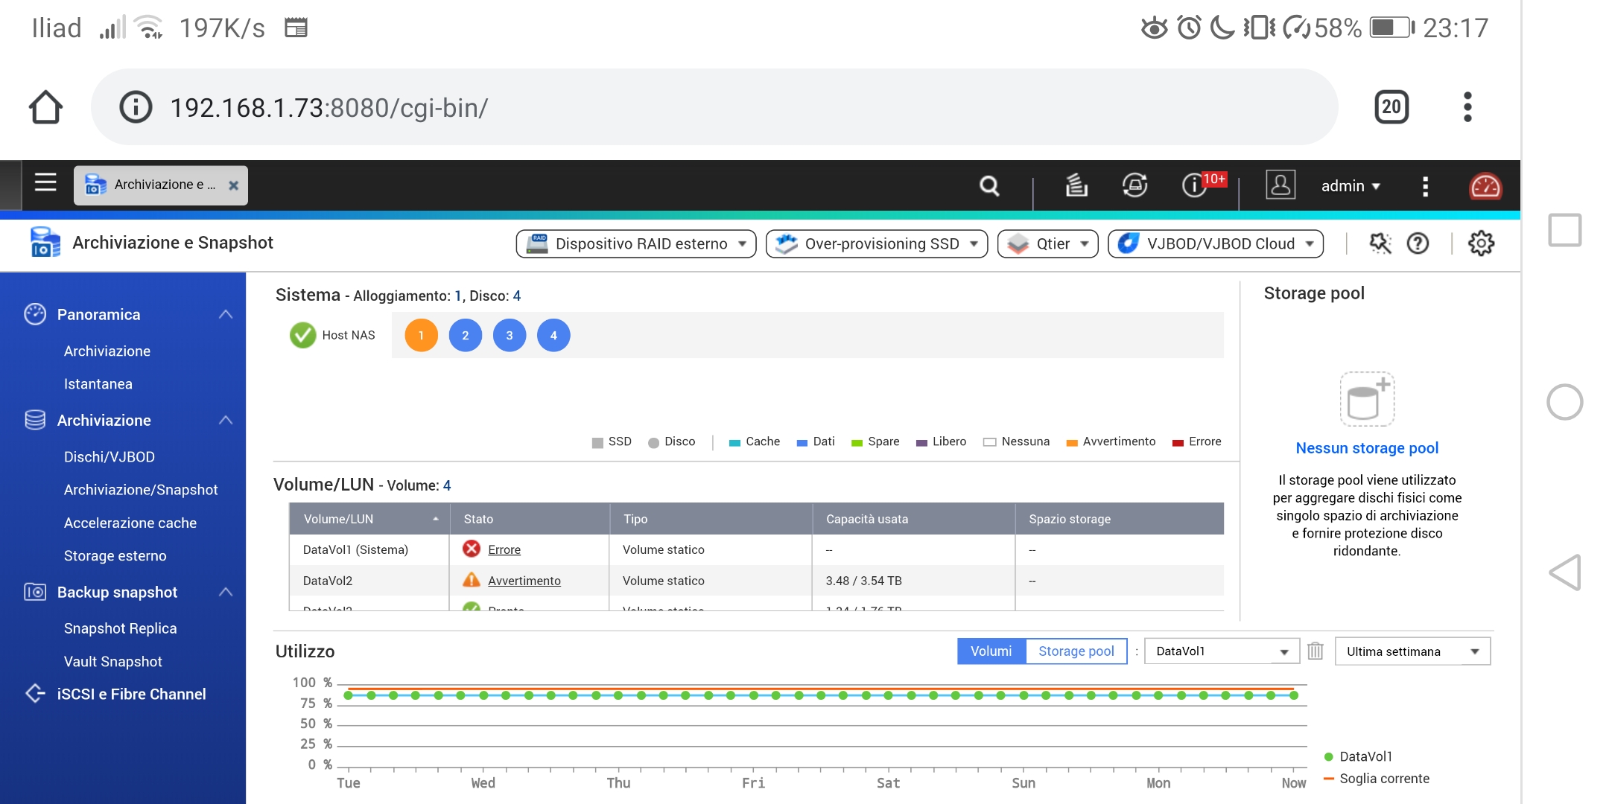Select disk 1 orange circle

421,336
